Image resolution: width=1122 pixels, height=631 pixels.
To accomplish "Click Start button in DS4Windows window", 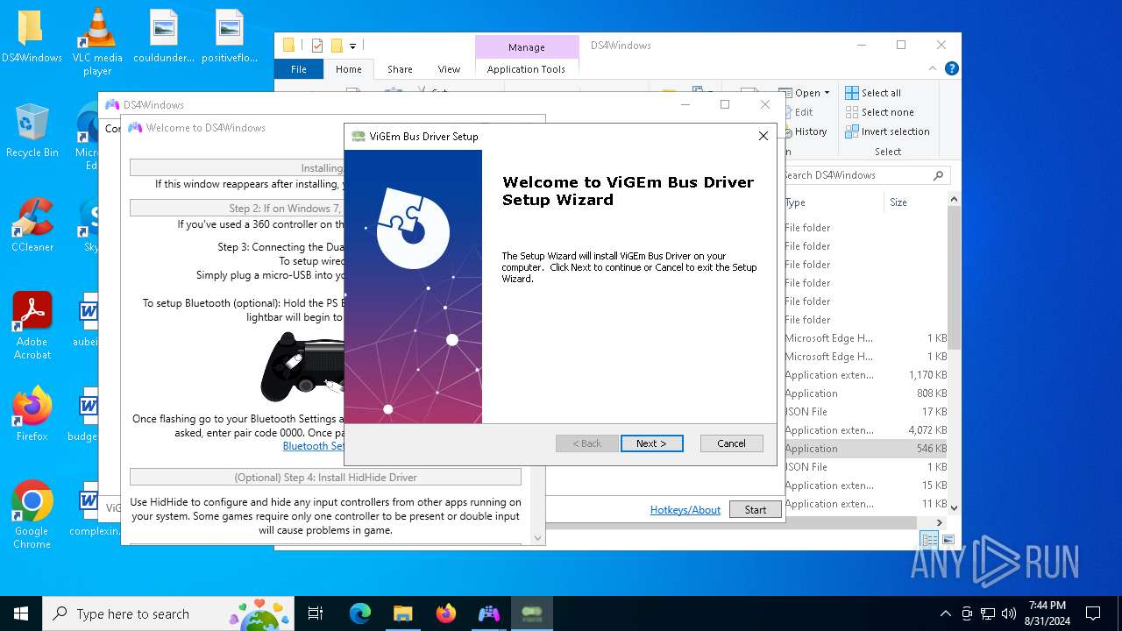I will [x=755, y=509].
